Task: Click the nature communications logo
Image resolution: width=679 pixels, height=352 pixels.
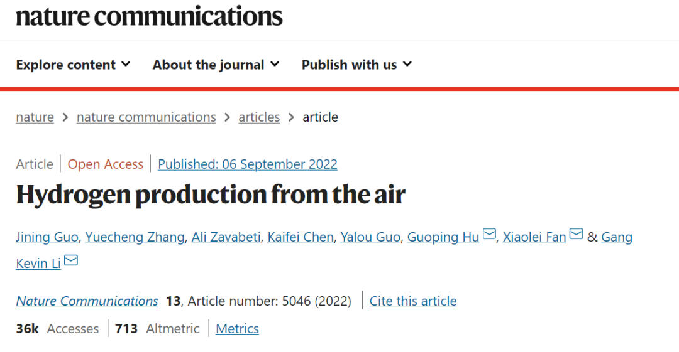Action: click(150, 16)
